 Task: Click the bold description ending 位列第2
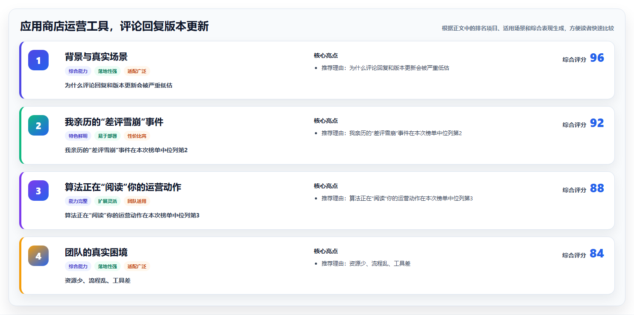coord(126,150)
